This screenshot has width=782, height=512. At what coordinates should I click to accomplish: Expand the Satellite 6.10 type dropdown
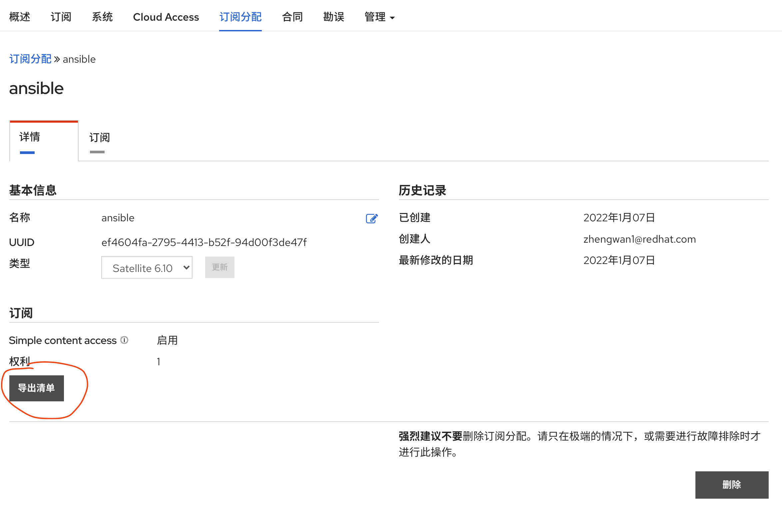pyautogui.click(x=147, y=268)
